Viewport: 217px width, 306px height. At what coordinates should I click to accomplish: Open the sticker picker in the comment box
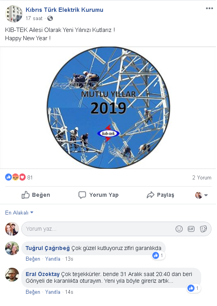pos(203,229)
